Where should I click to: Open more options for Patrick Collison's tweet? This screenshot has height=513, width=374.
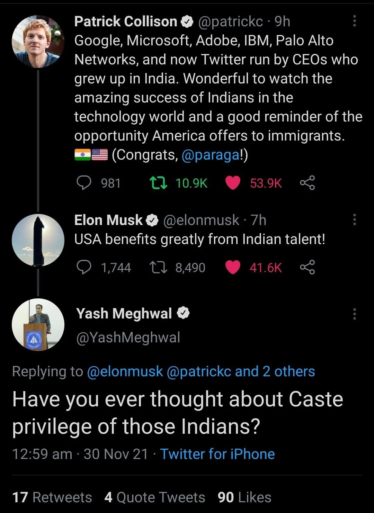(354, 21)
